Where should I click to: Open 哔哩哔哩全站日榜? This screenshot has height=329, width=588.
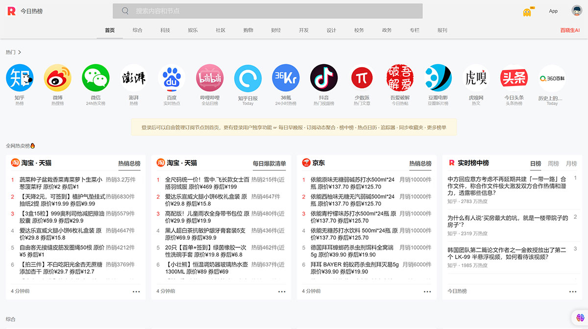click(210, 78)
